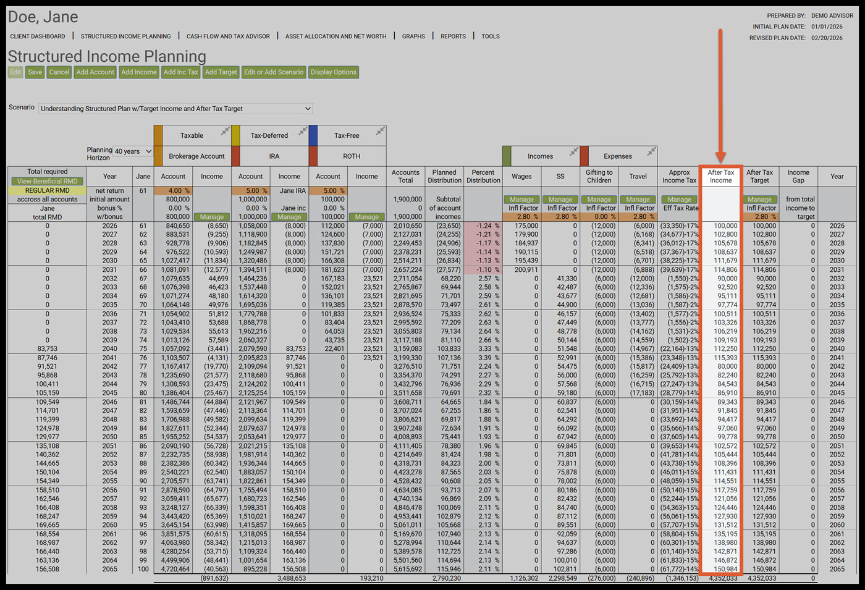
Task: Collapse the Expenses column group
Action: [x=651, y=151]
